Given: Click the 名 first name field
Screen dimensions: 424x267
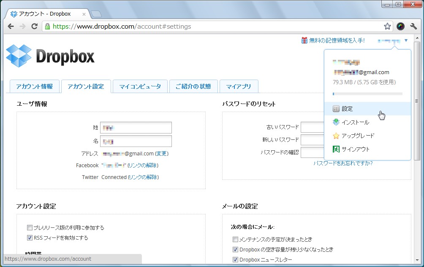Looking at the screenshot, I should click(136, 141).
